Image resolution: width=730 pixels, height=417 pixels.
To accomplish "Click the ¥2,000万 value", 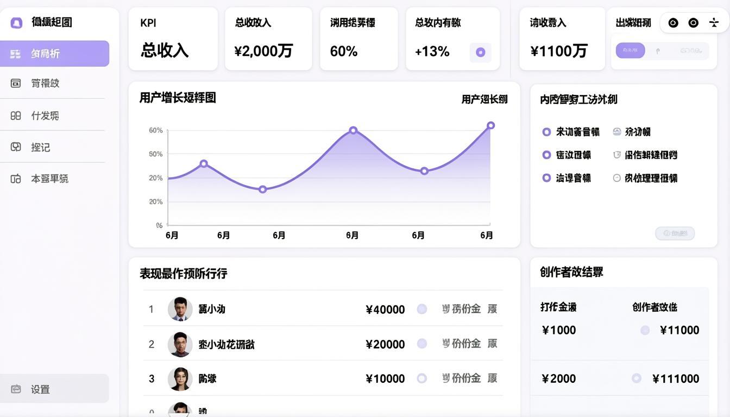I will (263, 51).
